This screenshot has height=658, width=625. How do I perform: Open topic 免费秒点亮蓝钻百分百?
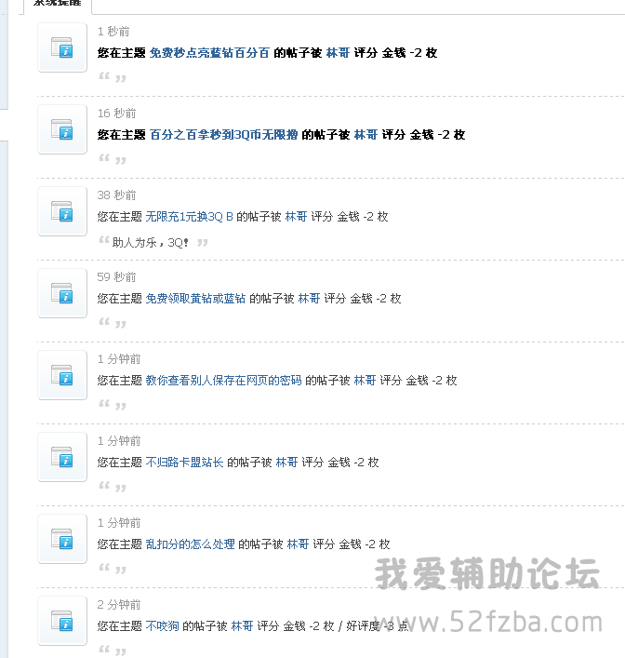[209, 53]
